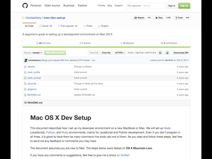Click the Sign in button
Viewport: 212px width, 159px height.
click(172, 6)
